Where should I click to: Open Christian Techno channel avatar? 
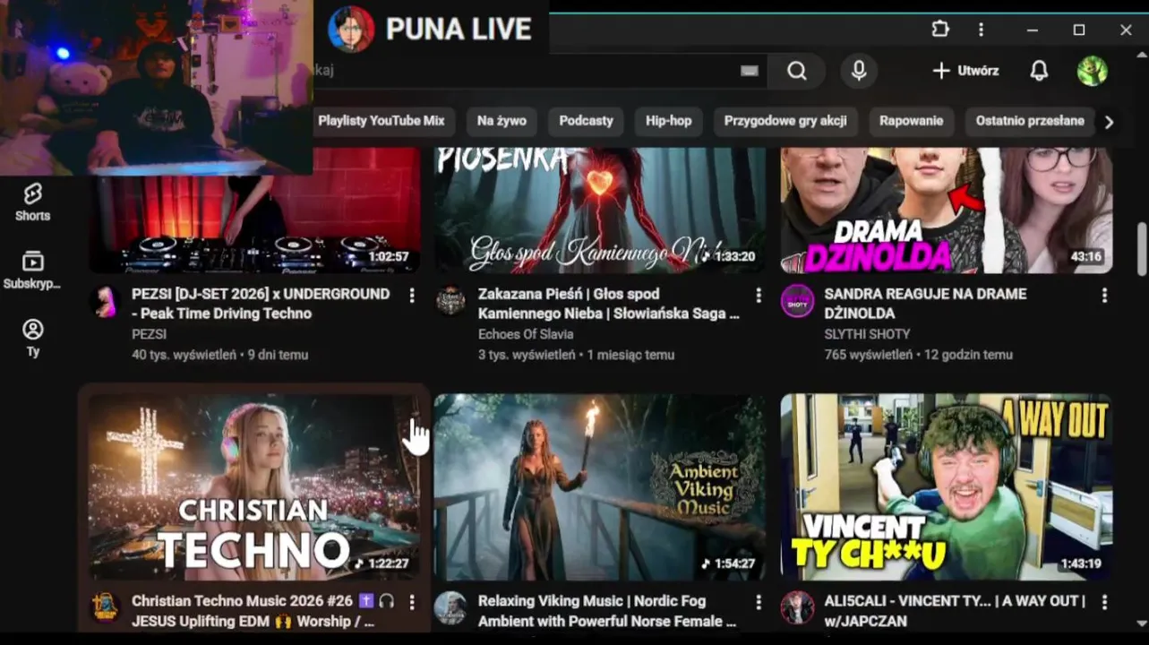(106, 607)
